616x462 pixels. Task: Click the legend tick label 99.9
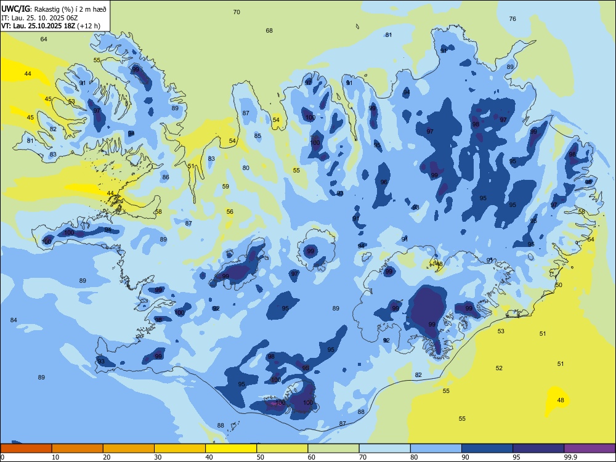[570, 457]
